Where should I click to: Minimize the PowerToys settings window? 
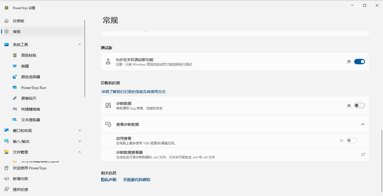pos(352,5)
